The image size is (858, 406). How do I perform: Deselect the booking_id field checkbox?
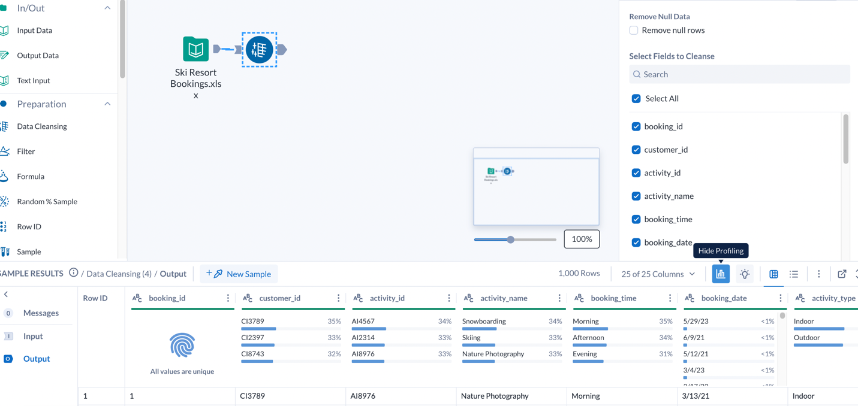pos(636,126)
